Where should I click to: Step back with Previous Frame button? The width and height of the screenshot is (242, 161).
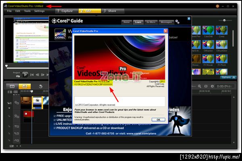pyautogui.click(x=38, y=75)
